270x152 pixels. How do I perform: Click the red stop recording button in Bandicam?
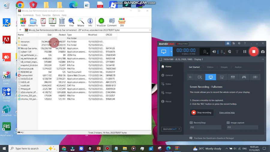(x=253, y=52)
